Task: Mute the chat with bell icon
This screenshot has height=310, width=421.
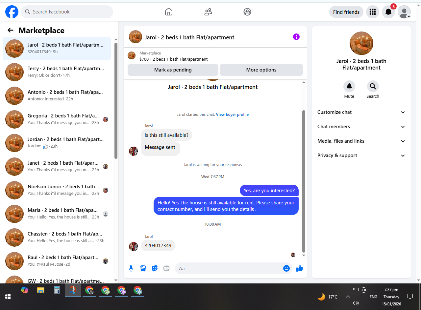Action: point(349,86)
